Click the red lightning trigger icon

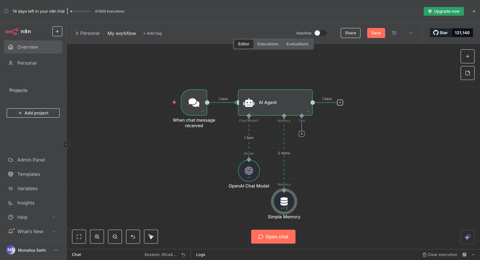pyautogui.click(x=174, y=102)
